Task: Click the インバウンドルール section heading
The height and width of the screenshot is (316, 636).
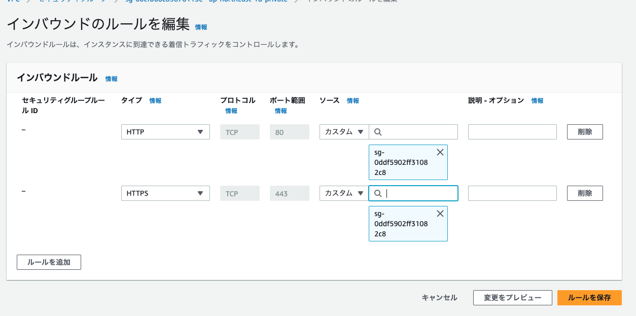Action: click(57, 78)
